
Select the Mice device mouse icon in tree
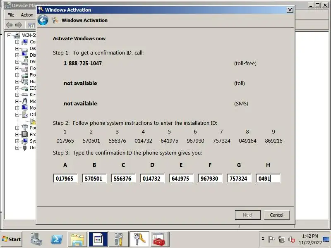pyautogui.click(x=25, y=101)
